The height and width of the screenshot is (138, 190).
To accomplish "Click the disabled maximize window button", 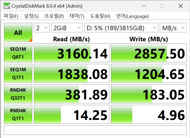I will pyautogui.click(x=162, y=6).
